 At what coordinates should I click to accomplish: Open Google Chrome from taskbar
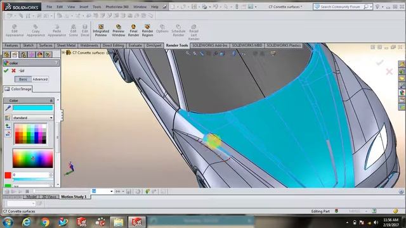click(x=45, y=222)
